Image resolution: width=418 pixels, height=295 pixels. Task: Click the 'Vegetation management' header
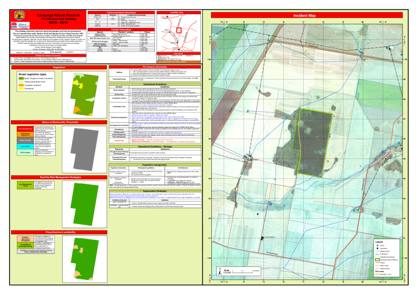(155, 165)
